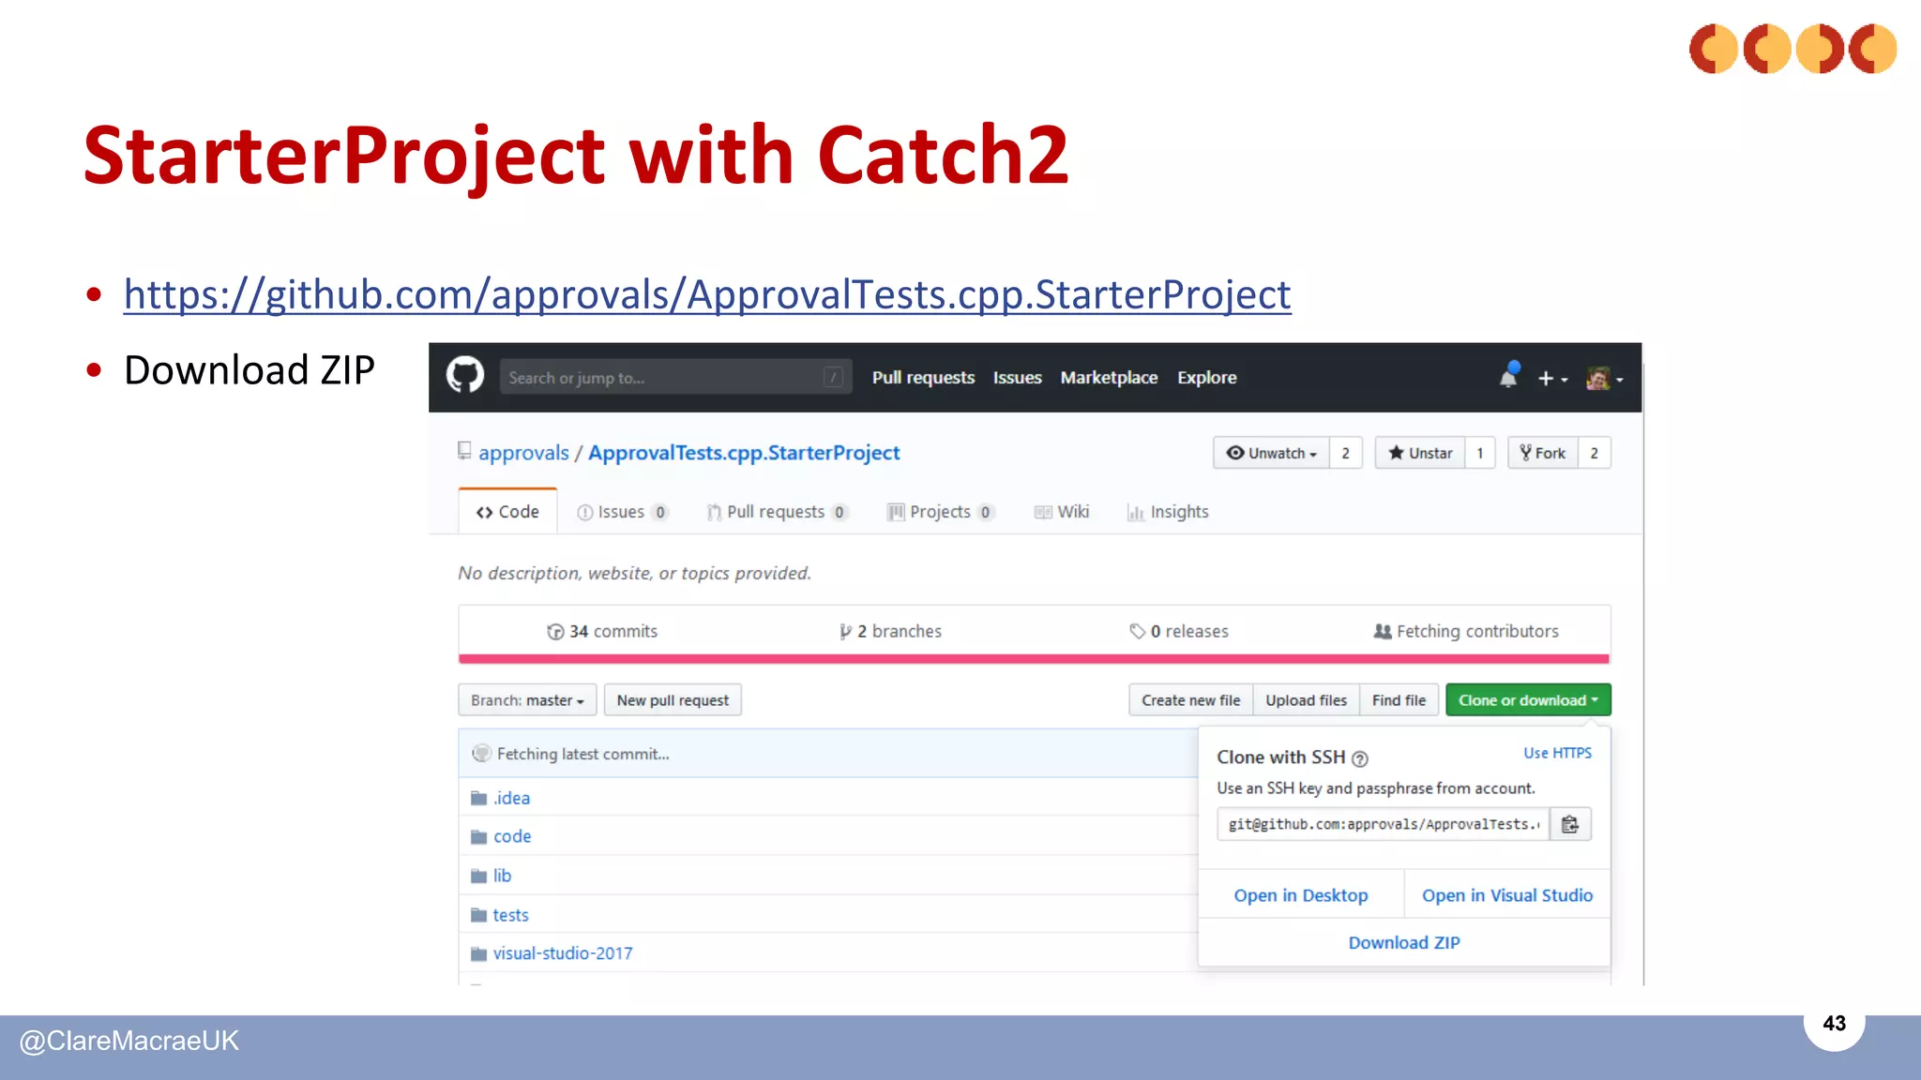This screenshot has width=1921, height=1080.
Task: Open the tests folder
Action: (x=510, y=915)
